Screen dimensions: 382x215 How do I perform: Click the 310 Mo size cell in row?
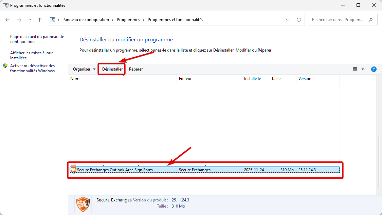(x=287, y=170)
